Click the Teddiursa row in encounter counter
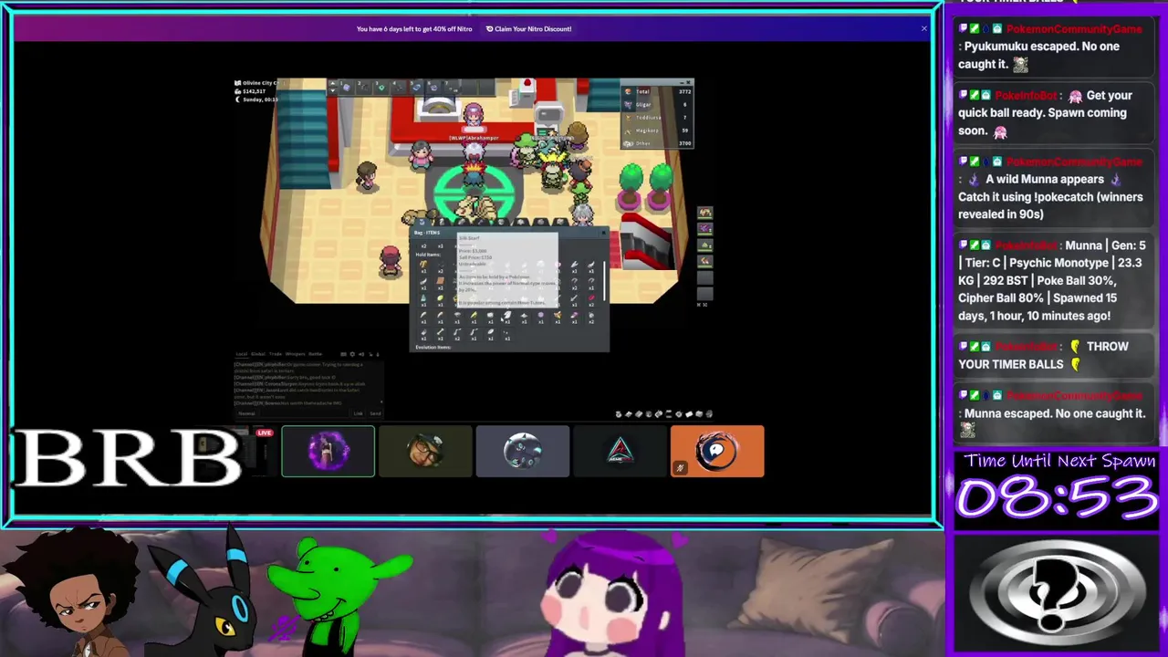The height and width of the screenshot is (657, 1168). pyautogui.click(x=657, y=118)
